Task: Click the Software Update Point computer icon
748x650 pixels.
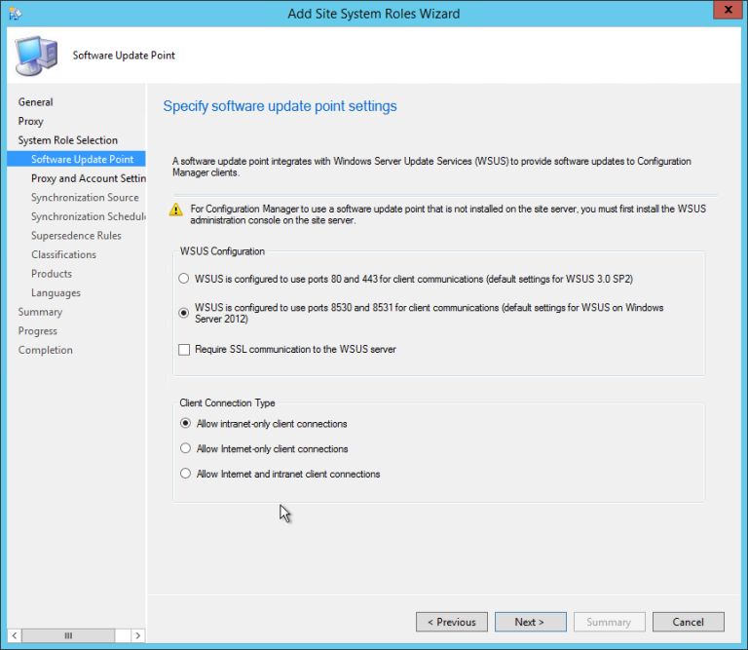Action: coord(36,56)
